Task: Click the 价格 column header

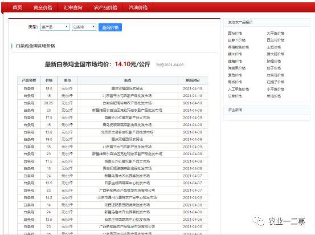Action: pyautogui.click(x=49, y=80)
